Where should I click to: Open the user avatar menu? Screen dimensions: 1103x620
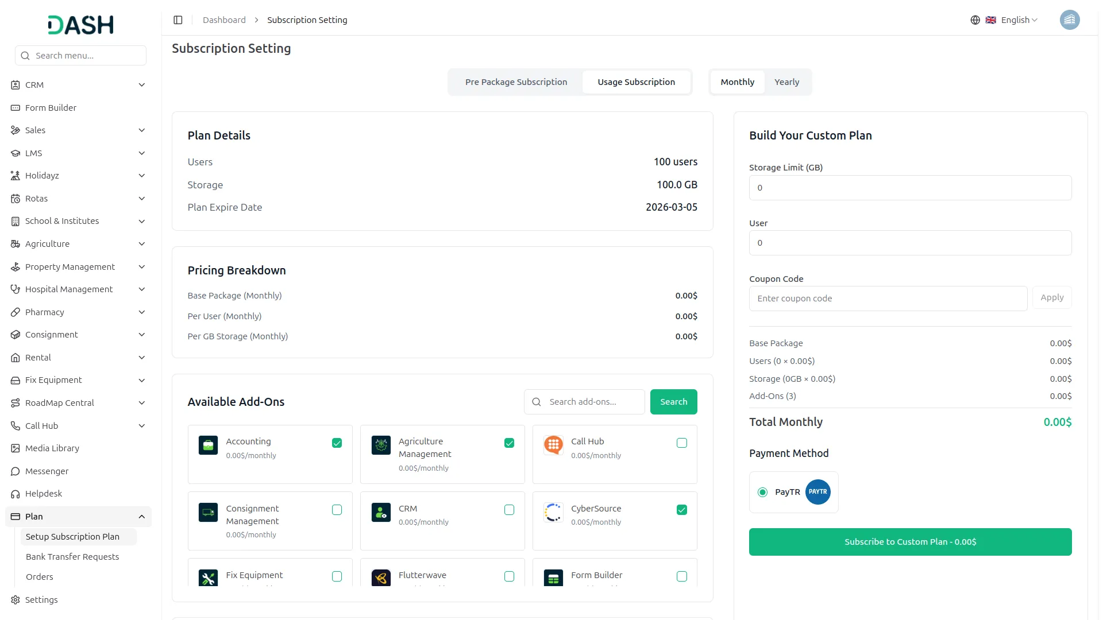click(x=1069, y=20)
